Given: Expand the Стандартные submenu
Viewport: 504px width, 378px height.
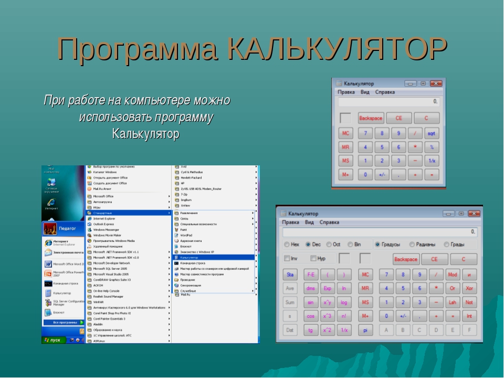Looking at the screenshot, I should pyautogui.click(x=129, y=213).
